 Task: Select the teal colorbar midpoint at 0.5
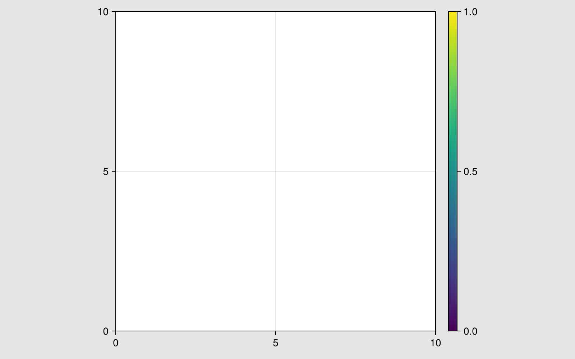click(x=453, y=171)
